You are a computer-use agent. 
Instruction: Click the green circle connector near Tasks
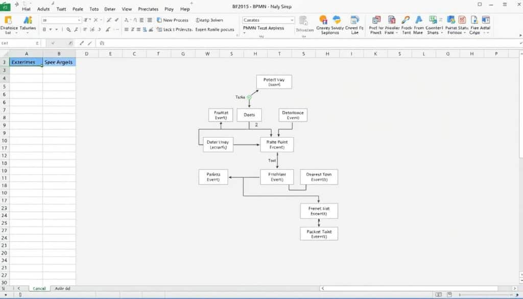(x=249, y=97)
